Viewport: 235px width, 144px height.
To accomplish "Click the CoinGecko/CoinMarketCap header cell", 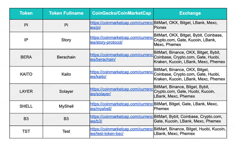I will (x=122, y=13).
